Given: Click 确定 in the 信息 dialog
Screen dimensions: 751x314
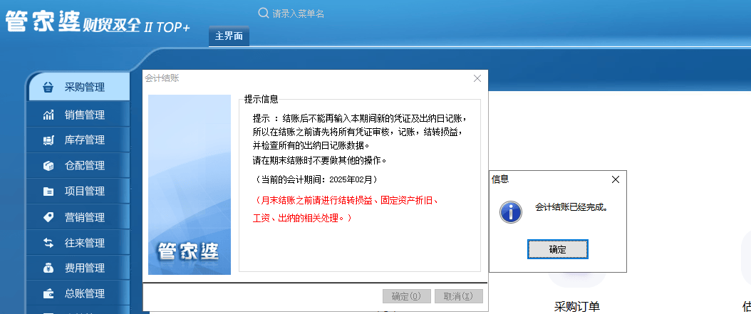Looking at the screenshot, I should tap(557, 249).
